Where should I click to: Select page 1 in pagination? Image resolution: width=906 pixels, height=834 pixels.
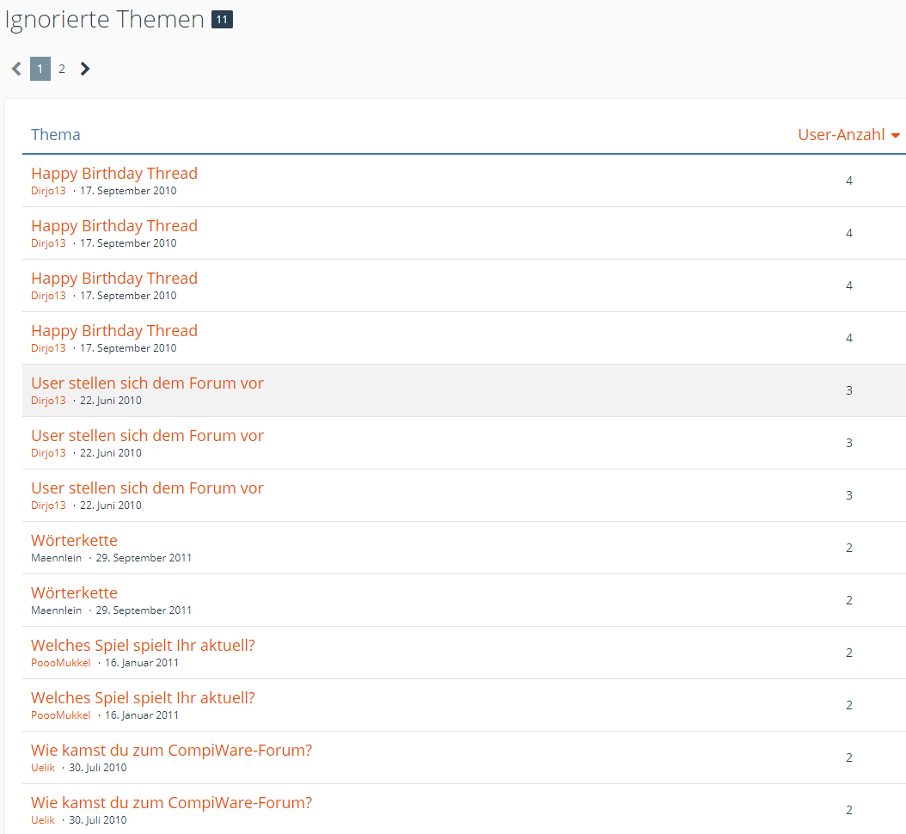[40, 69]
